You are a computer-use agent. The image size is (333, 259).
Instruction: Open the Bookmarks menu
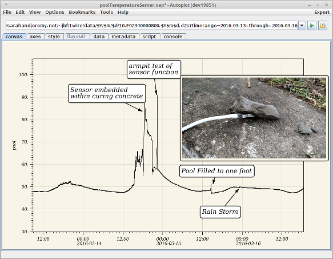(x=82, y=13)
